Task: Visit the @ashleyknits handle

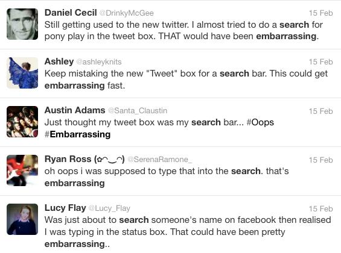Action: tap(99, 62)
